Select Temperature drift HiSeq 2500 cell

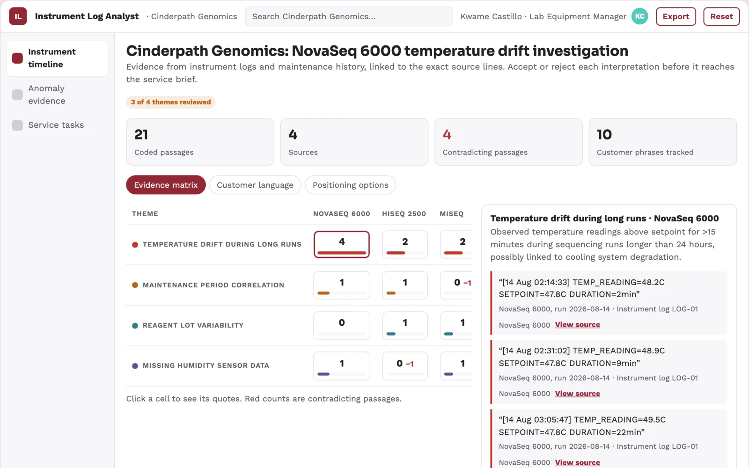pyautogui.click(x=405, y=244)
